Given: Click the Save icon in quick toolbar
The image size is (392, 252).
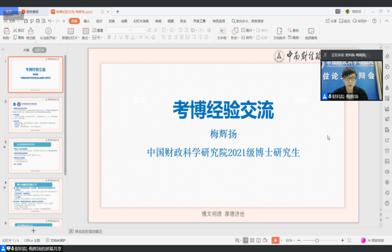Looking at the screenshot, I should [26, 21].
